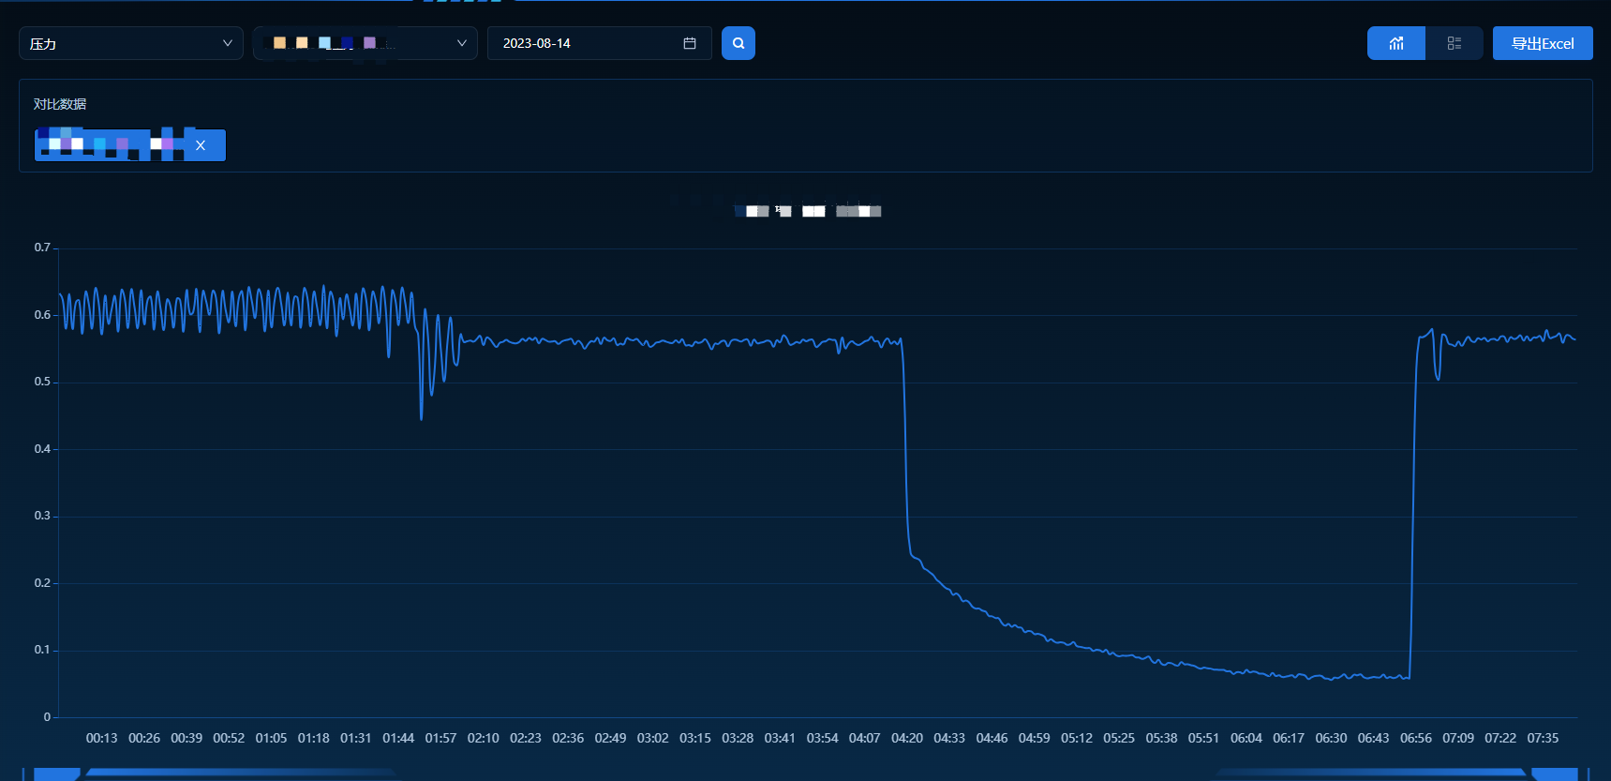Click the blue search magnifier button
Image resolution: width=1611 pixels, height=781 pixels.
[738, 43]
